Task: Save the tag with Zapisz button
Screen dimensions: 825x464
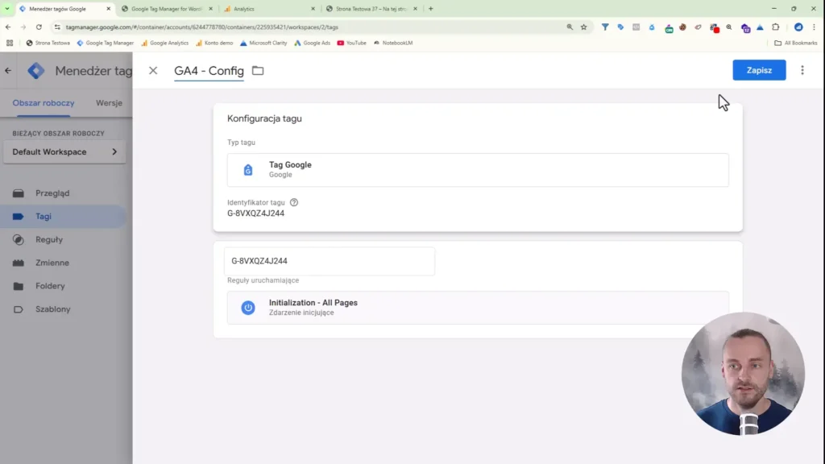Action: 759,70
